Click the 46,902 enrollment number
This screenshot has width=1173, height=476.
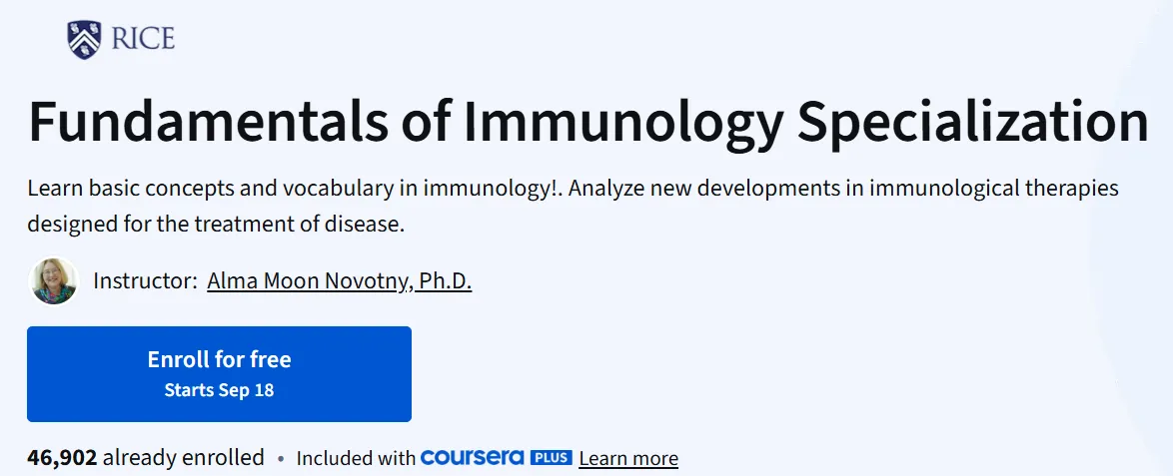click(62, 458)
